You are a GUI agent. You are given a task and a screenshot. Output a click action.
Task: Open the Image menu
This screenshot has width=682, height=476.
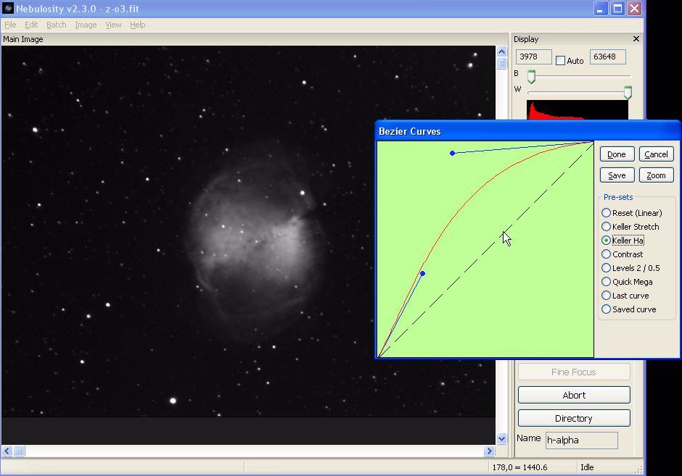86,25
